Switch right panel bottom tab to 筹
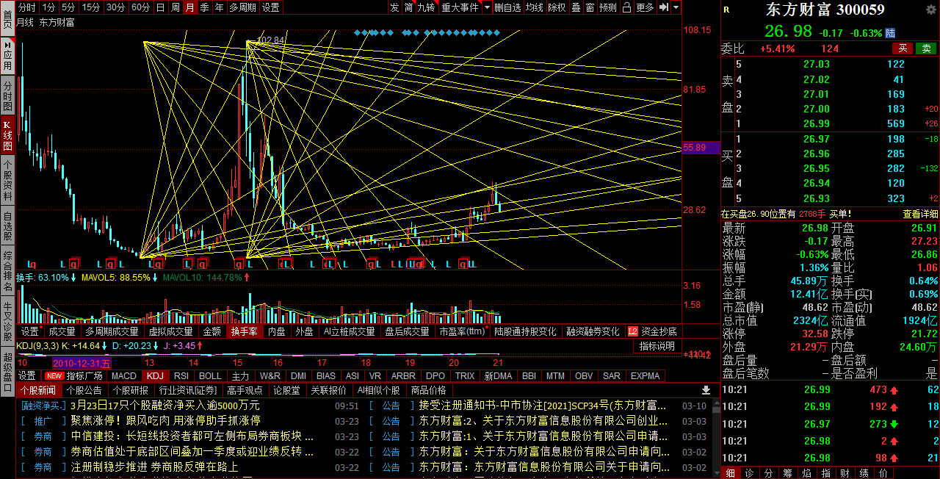 [x=787, y=473]
